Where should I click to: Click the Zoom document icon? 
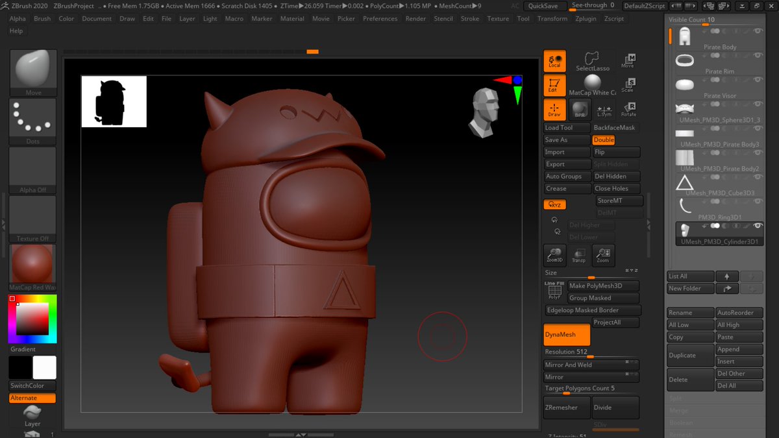coord(603,254)
